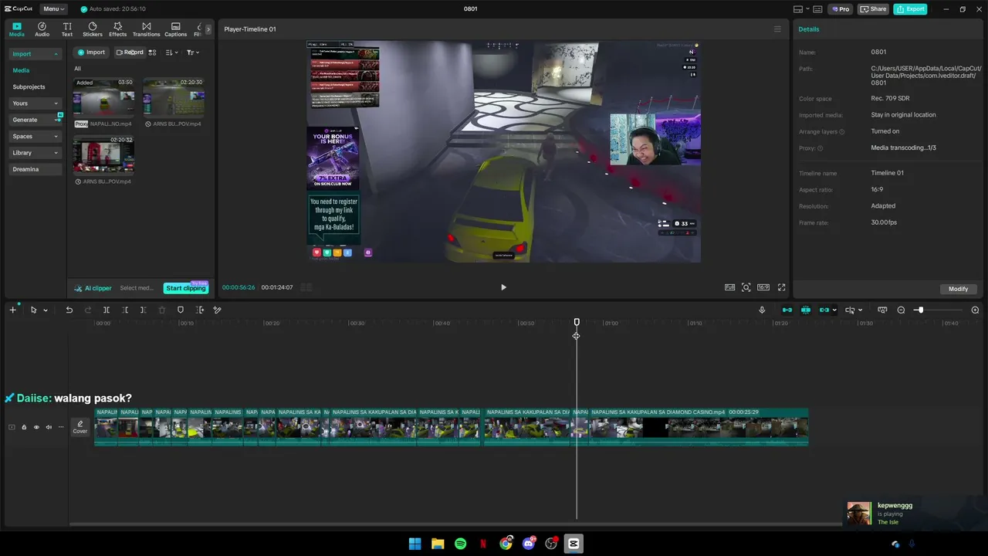Click the delete-right trim tool
The height and width of the screenshot is (556, 988).
pyautogui.click(x=143, y=310)
